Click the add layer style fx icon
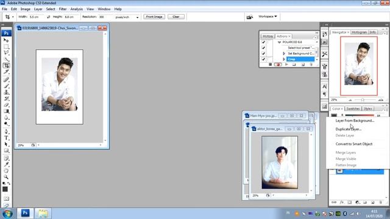The height and width of the screenshot is (219, 390). [342, 203]
